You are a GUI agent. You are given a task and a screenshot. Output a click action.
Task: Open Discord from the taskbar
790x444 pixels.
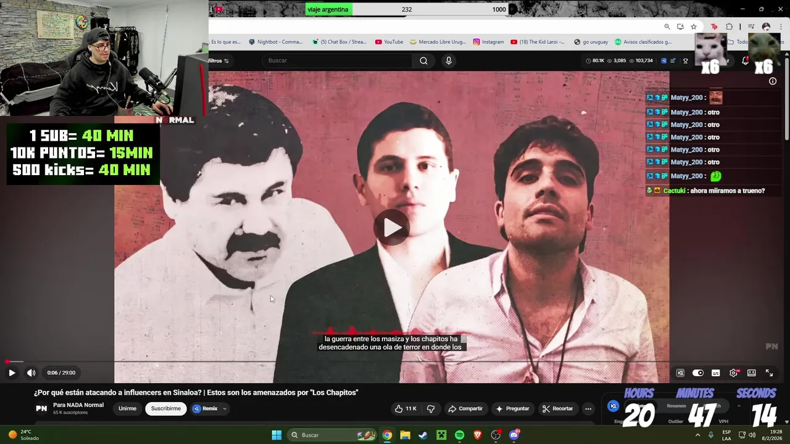pos(514,435)
